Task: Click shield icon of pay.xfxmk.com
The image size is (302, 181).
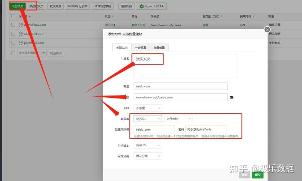Action: click(x=21, y=43)
